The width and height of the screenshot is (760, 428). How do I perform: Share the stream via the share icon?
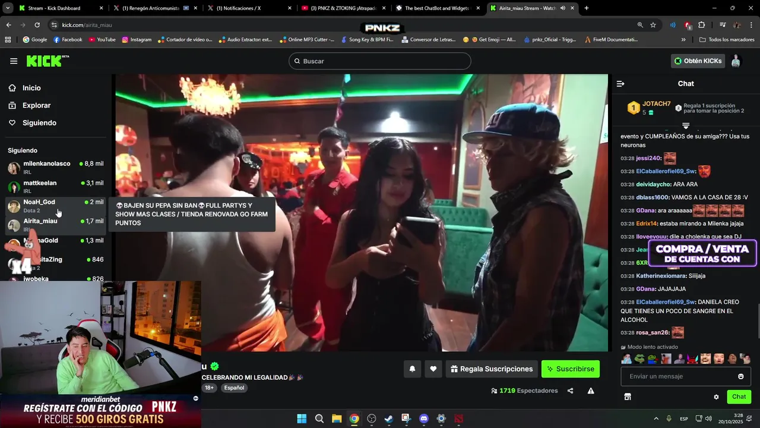pos(571,391)
